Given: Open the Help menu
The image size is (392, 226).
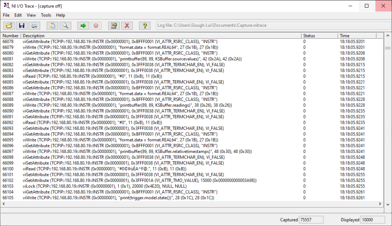Looking at the screenshot, I should pyautogui.click(x=60, y=15).
